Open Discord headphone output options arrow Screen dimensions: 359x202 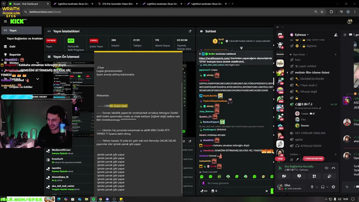pos(327,187)
